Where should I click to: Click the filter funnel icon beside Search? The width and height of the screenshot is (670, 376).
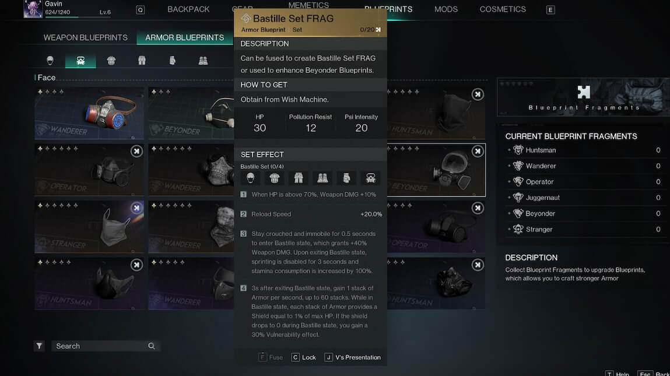tap(39, 346)
